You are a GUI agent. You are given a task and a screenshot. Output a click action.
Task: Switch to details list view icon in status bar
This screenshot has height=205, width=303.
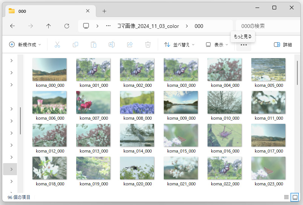[x=286, y=197]
